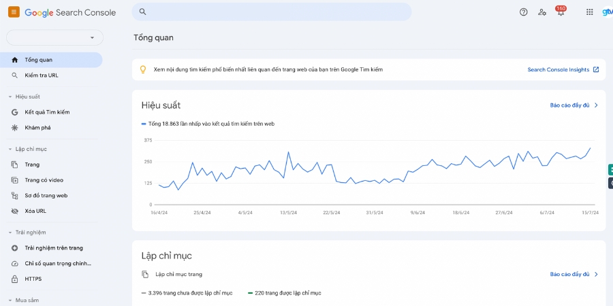Click the sitemap icon for Sơ đồ trang web
This screenshot has width=613, height=306.
[15, 196]
